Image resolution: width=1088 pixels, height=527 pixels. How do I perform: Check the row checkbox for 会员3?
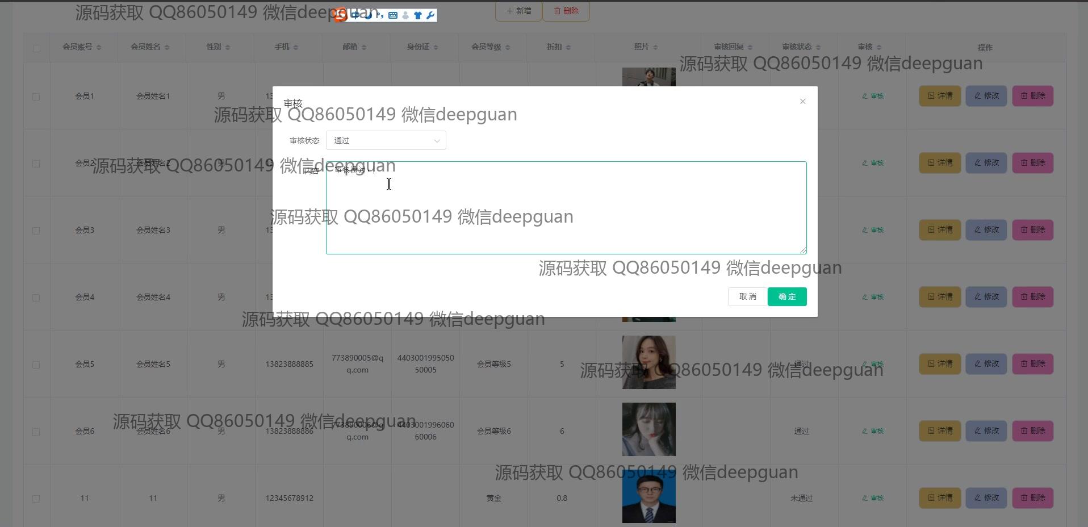click(x=36, y=231)
